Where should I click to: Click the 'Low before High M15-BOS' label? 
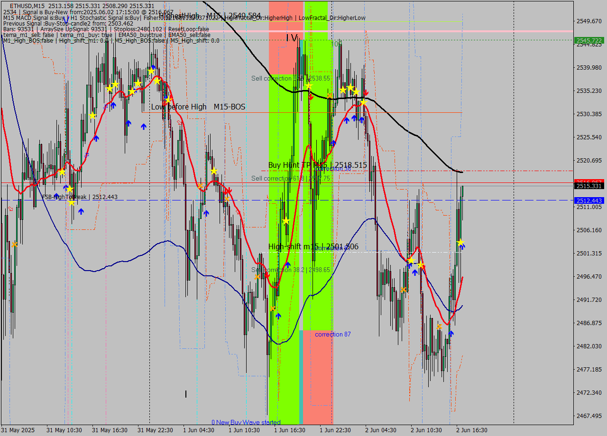[x=198, y=107]
